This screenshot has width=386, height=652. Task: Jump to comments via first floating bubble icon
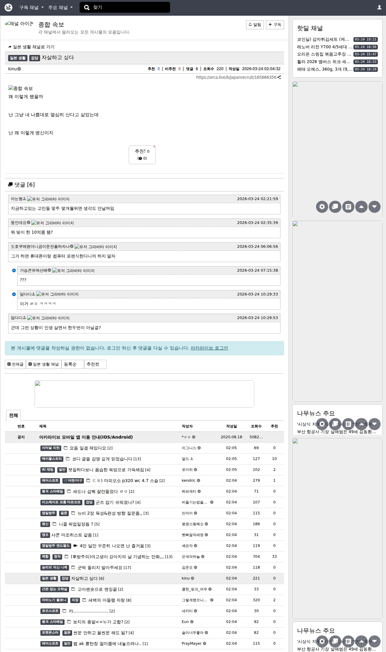point(335,207)
